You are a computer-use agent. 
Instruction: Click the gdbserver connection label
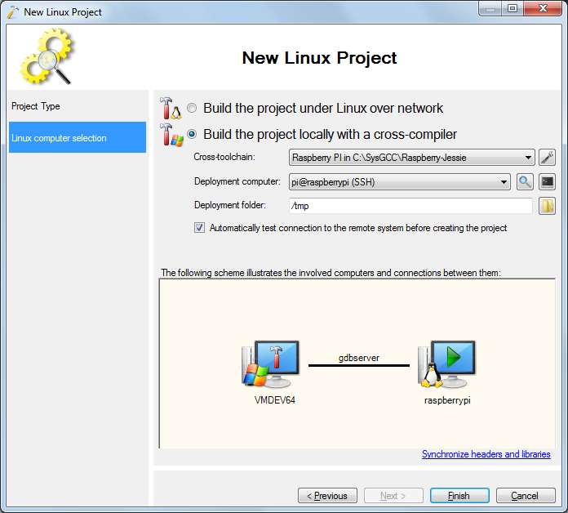coord(359,358)
